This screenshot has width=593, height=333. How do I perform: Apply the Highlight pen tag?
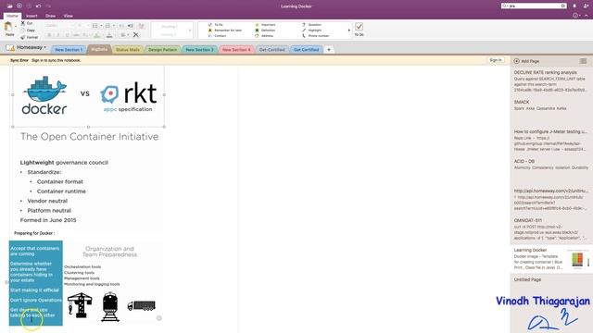311,31
